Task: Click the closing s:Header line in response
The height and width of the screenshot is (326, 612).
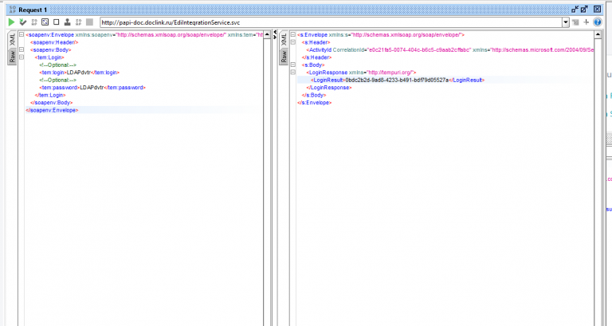Action: point(316,57)
